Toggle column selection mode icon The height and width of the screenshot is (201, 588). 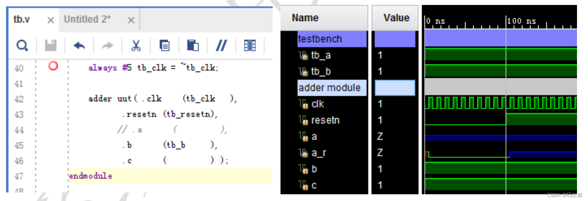[250, 45]
